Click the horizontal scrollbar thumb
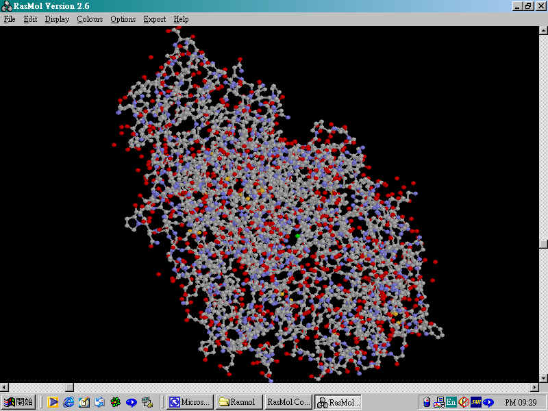 click(70, 387)
